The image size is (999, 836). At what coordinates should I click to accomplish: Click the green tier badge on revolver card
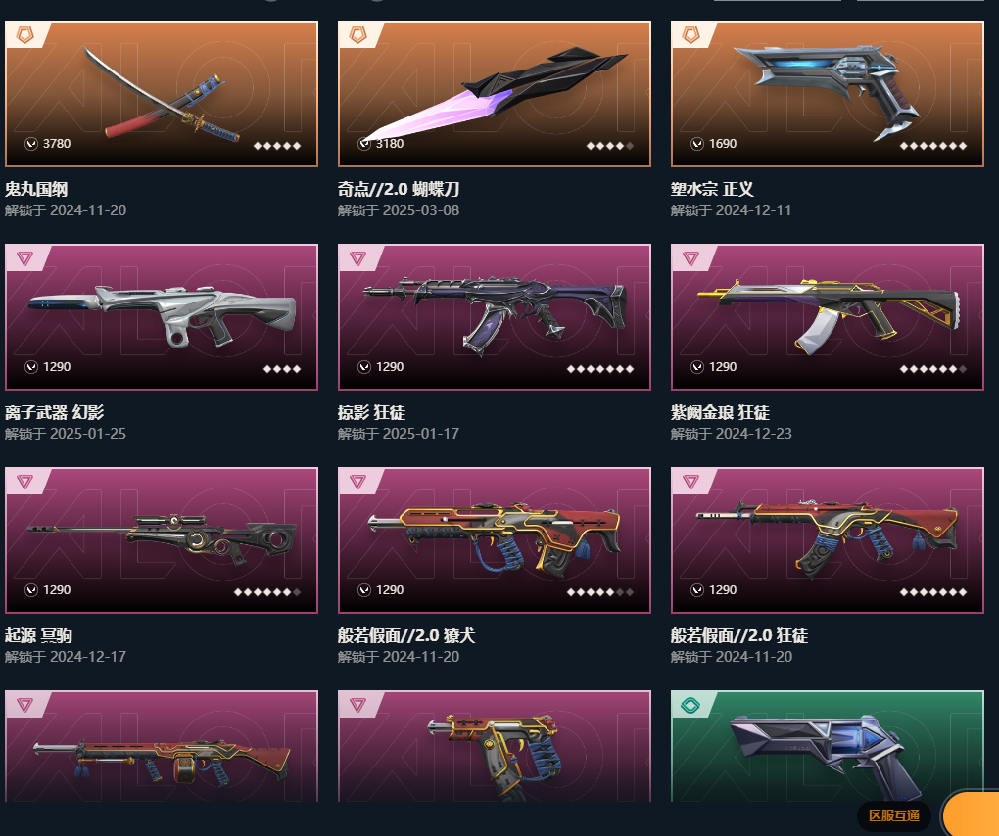tap(690, 704)
